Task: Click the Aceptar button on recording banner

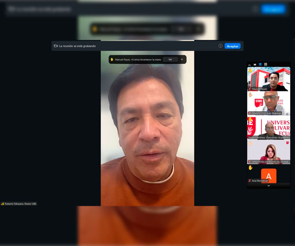Action: point(233,46)
